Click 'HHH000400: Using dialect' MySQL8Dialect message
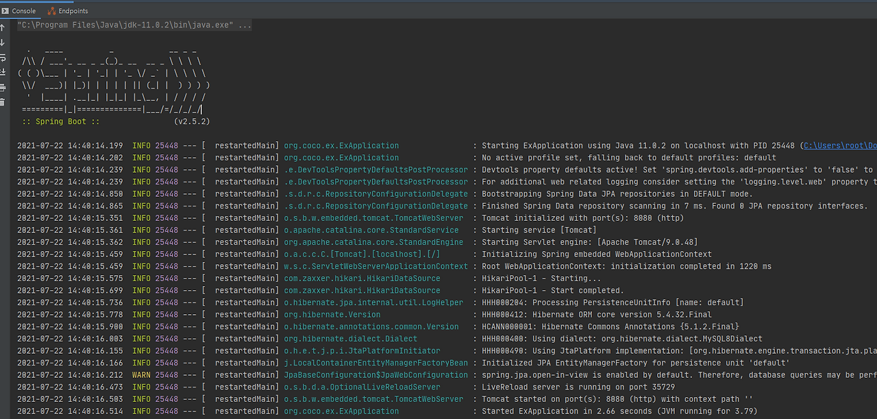The height and width of the screenshot is (419, 877). coord(622,339)
